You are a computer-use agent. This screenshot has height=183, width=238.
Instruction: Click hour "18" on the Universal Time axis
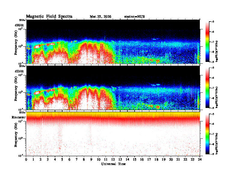(156, 159)
